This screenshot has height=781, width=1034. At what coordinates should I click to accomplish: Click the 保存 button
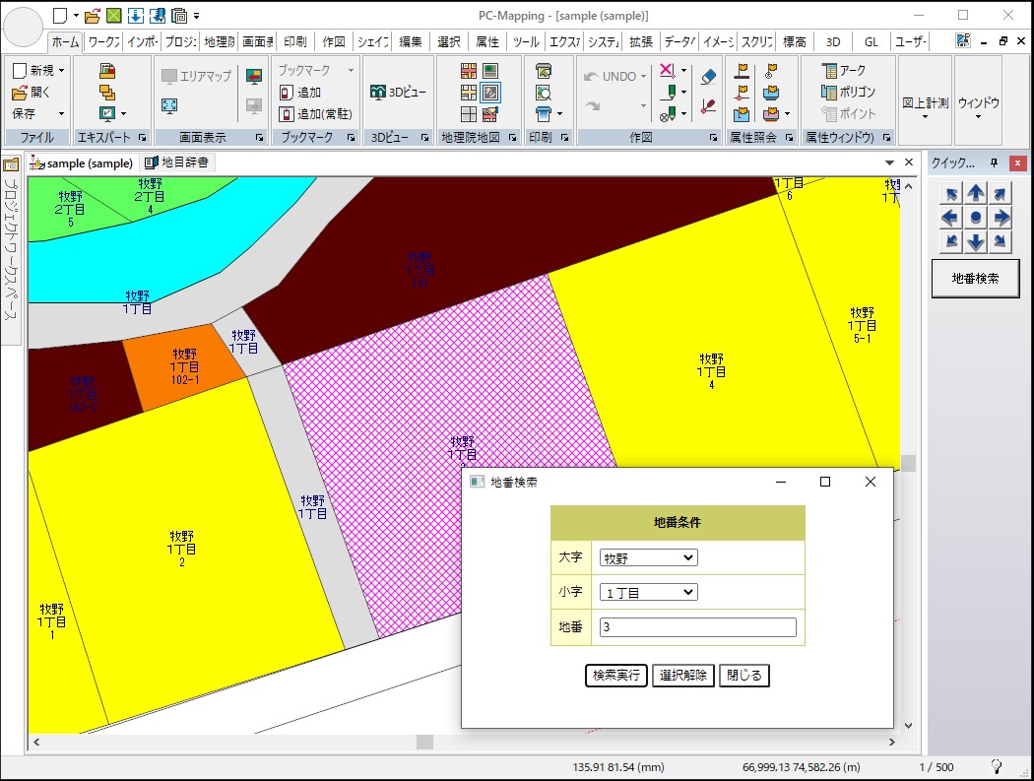coord(25,114)
